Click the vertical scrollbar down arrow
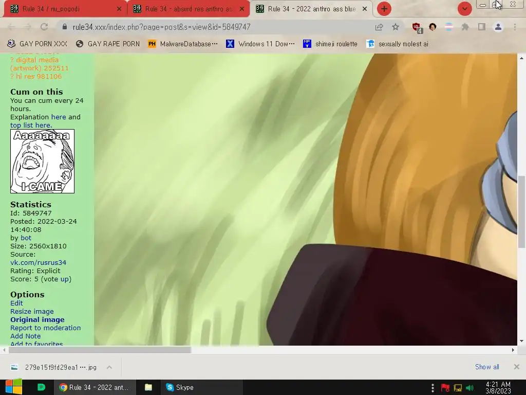Viewport: 526px width, 395px height. pos(522,342)
